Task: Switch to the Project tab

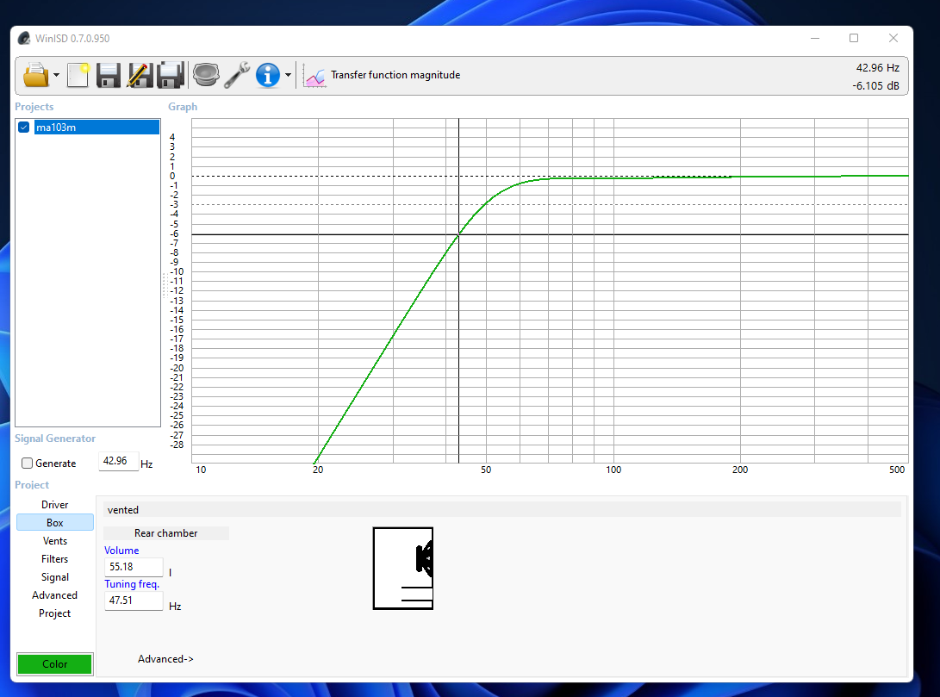Action: click(x=54, y=613)
